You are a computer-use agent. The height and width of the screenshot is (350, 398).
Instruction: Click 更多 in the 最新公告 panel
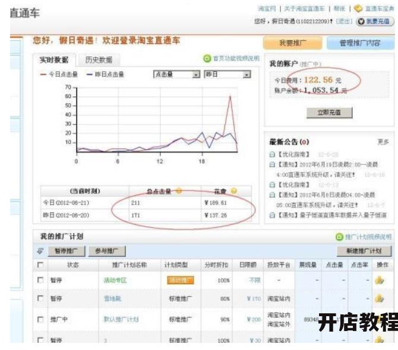coord(383,142)
